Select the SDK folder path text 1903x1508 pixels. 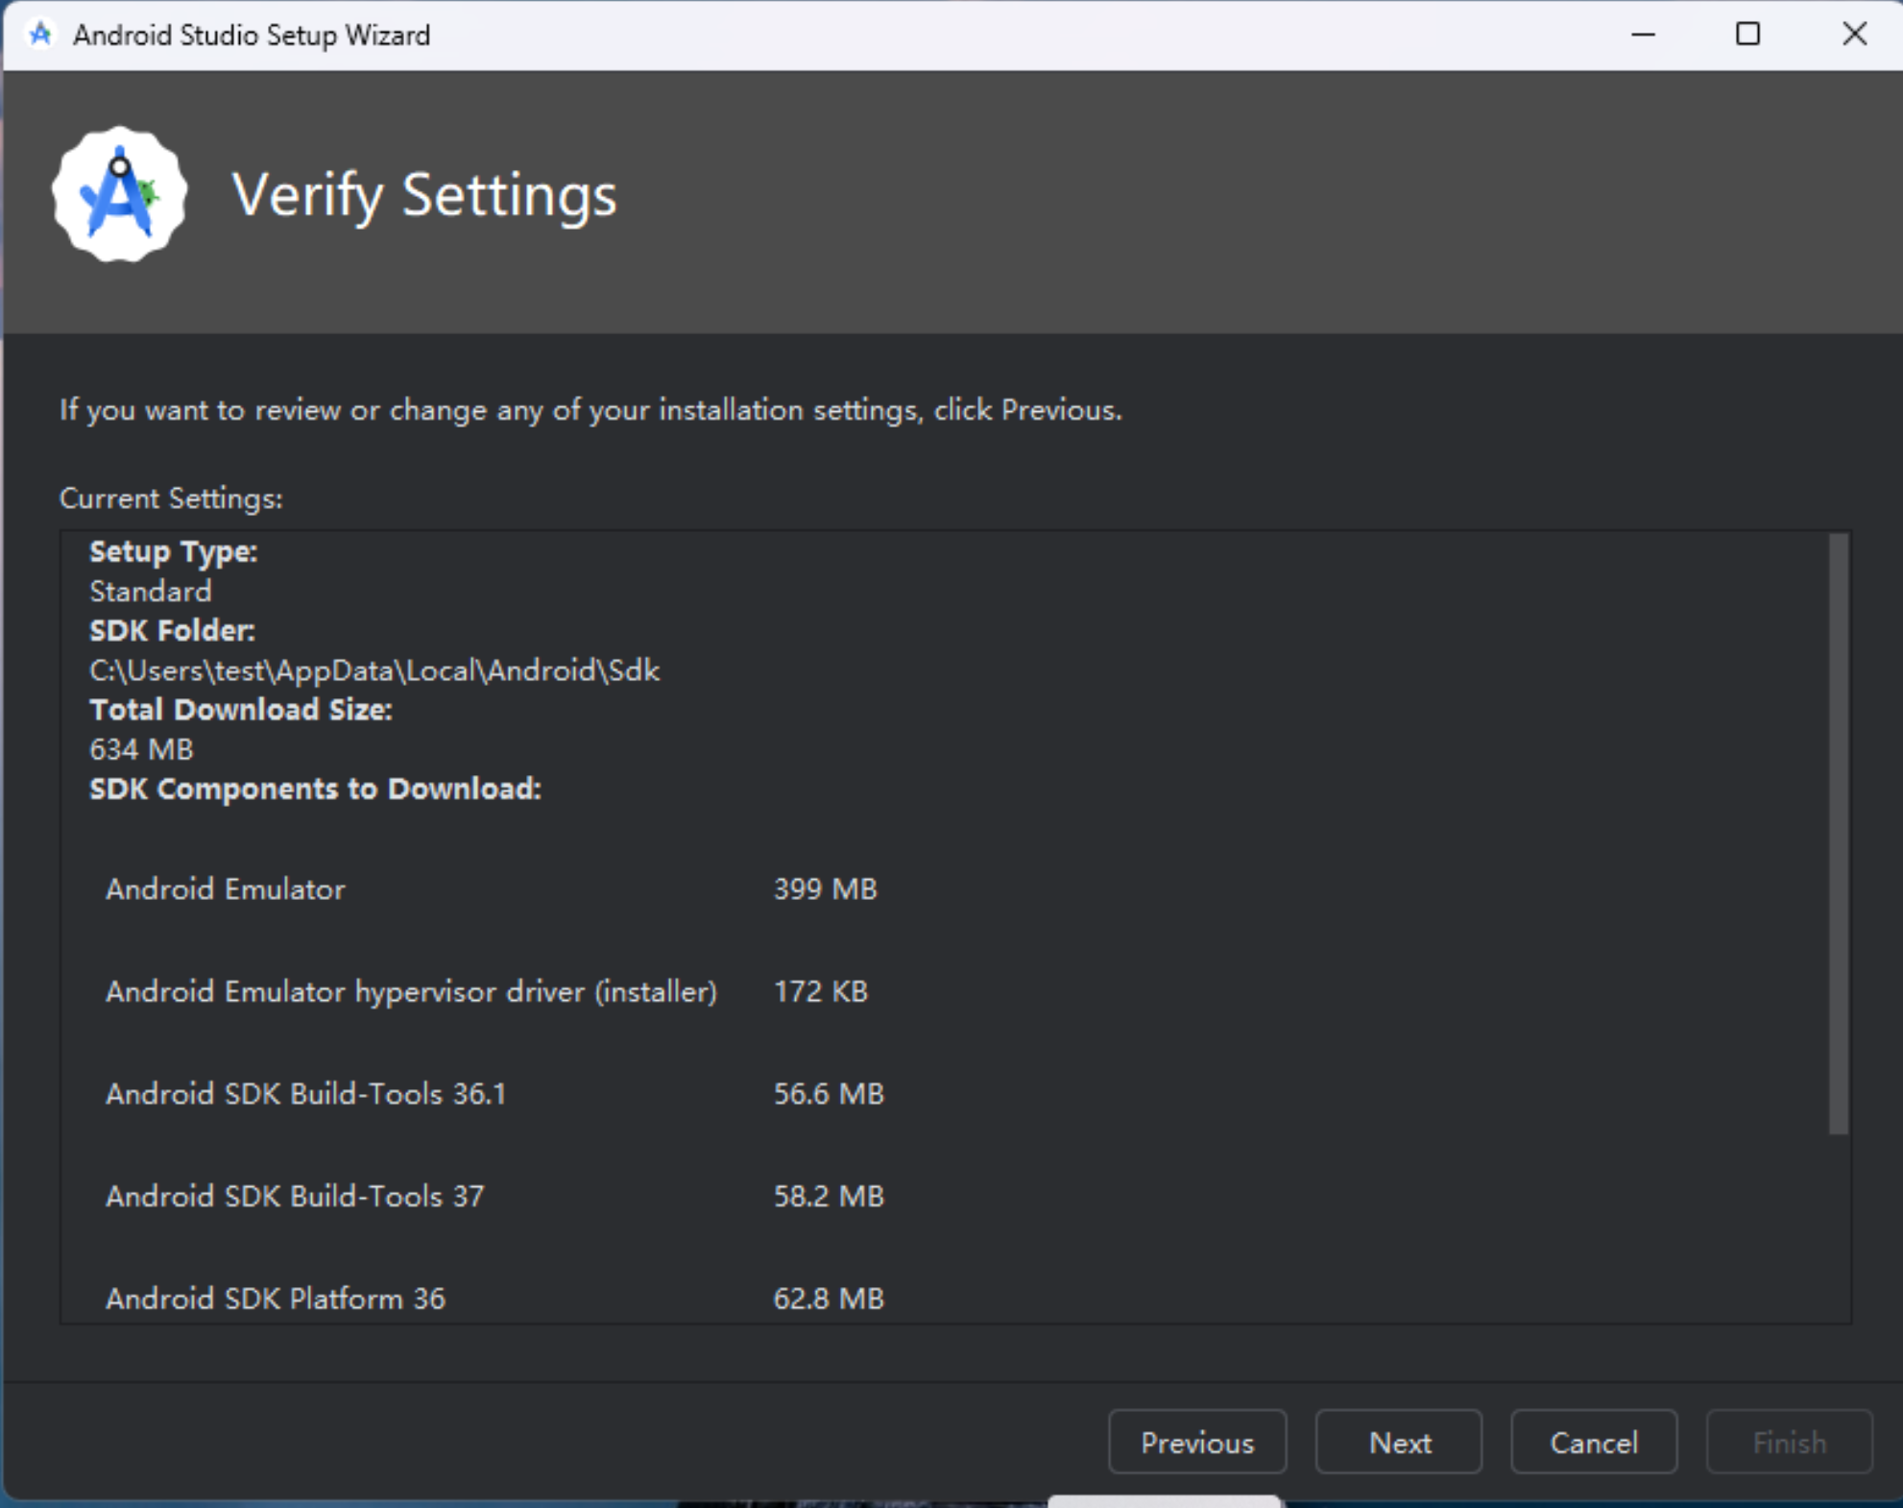pos(374,670)
